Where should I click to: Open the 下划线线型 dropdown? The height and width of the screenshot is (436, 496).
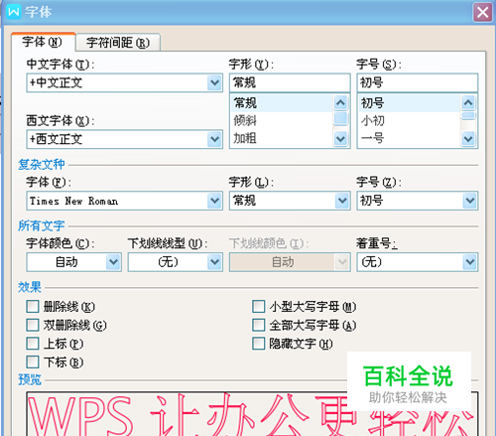214,262
